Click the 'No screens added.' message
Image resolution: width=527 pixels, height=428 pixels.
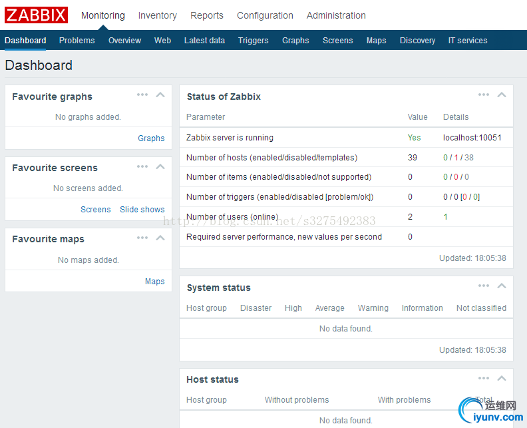pyautogui.click(x=88, y=188)
